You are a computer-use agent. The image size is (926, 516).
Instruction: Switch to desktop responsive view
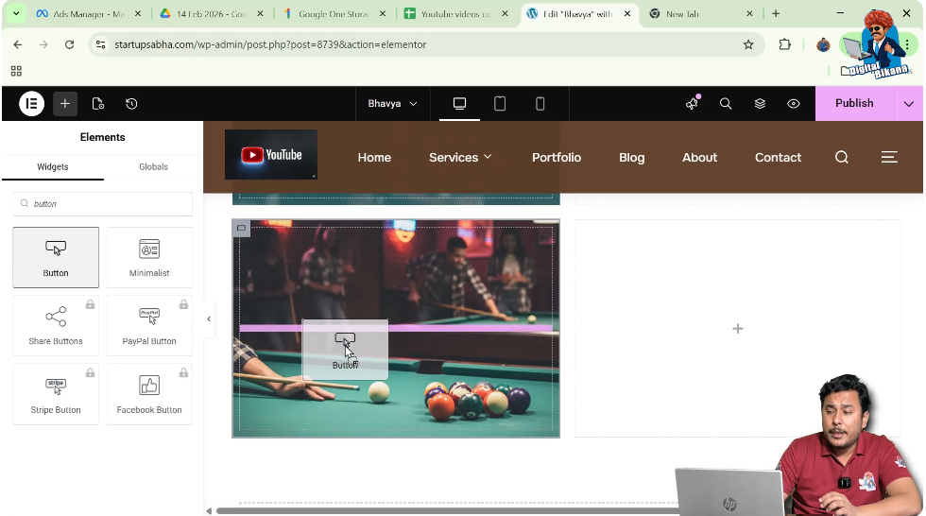459,104
